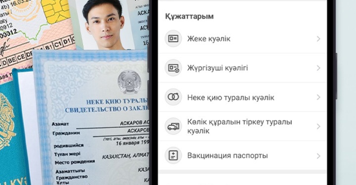Tap the vehicle registration car icon
Screen dimensions: 356x185
point(173,126)
